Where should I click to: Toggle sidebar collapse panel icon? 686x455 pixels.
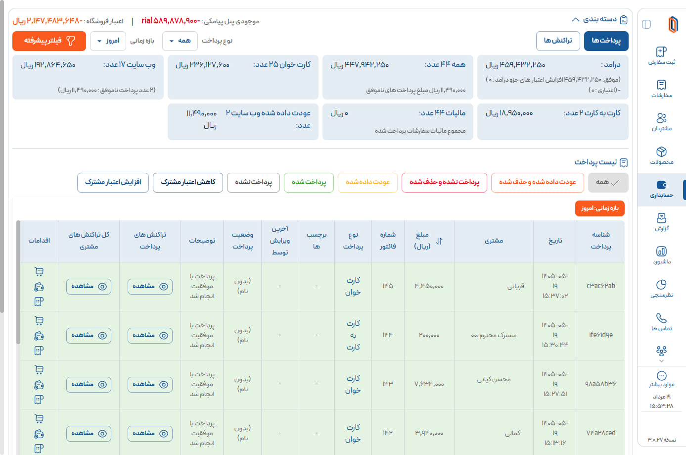pyautogui.click(x=646, y=24)
